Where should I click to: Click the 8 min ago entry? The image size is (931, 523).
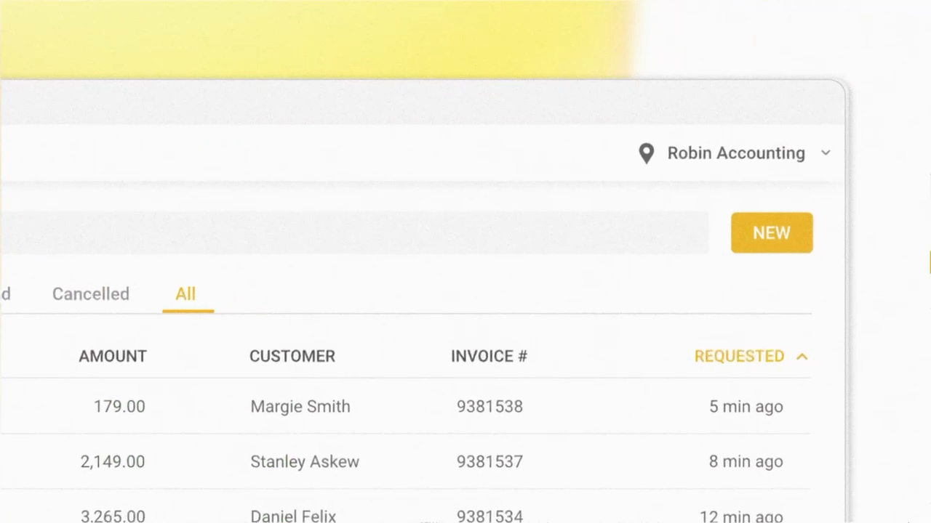coord(746,461)
